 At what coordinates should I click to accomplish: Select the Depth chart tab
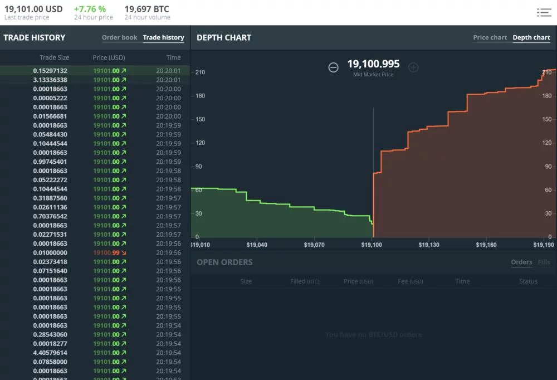531,37
